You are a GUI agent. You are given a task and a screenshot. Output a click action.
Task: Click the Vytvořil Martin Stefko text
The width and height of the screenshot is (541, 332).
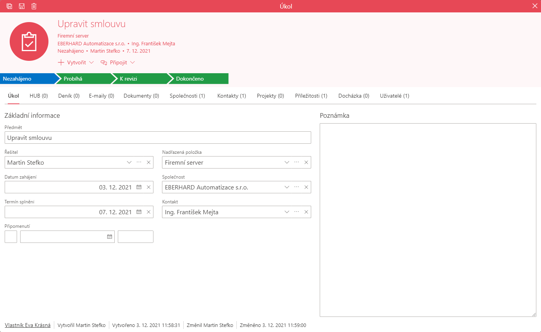tap(81, 325)
